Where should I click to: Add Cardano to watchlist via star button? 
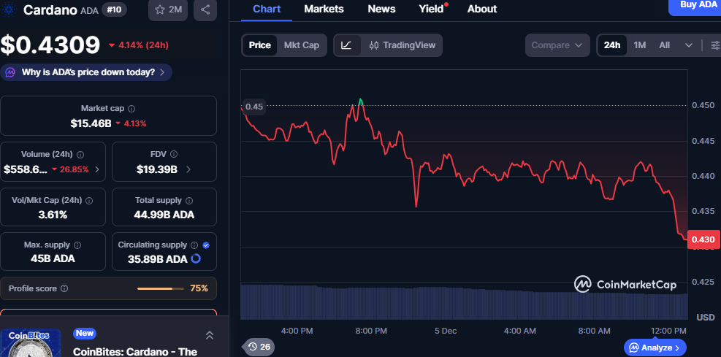point(167,9)
